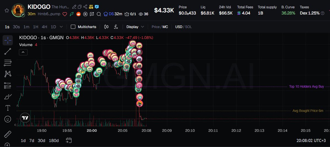Switch to the 4H timeframe

[44, 27]
